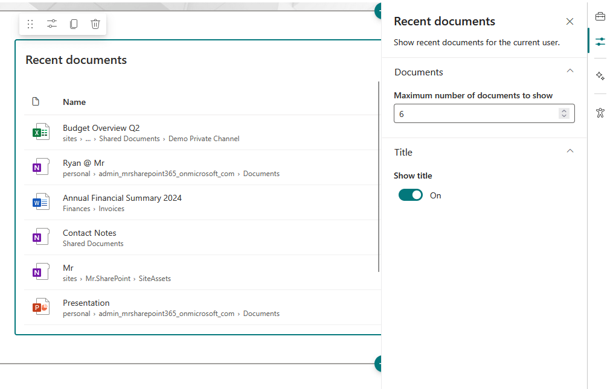This screenshot has width=613, height=389.
Task: Click the maximum number of documents input field
Action: coord(484,113)
